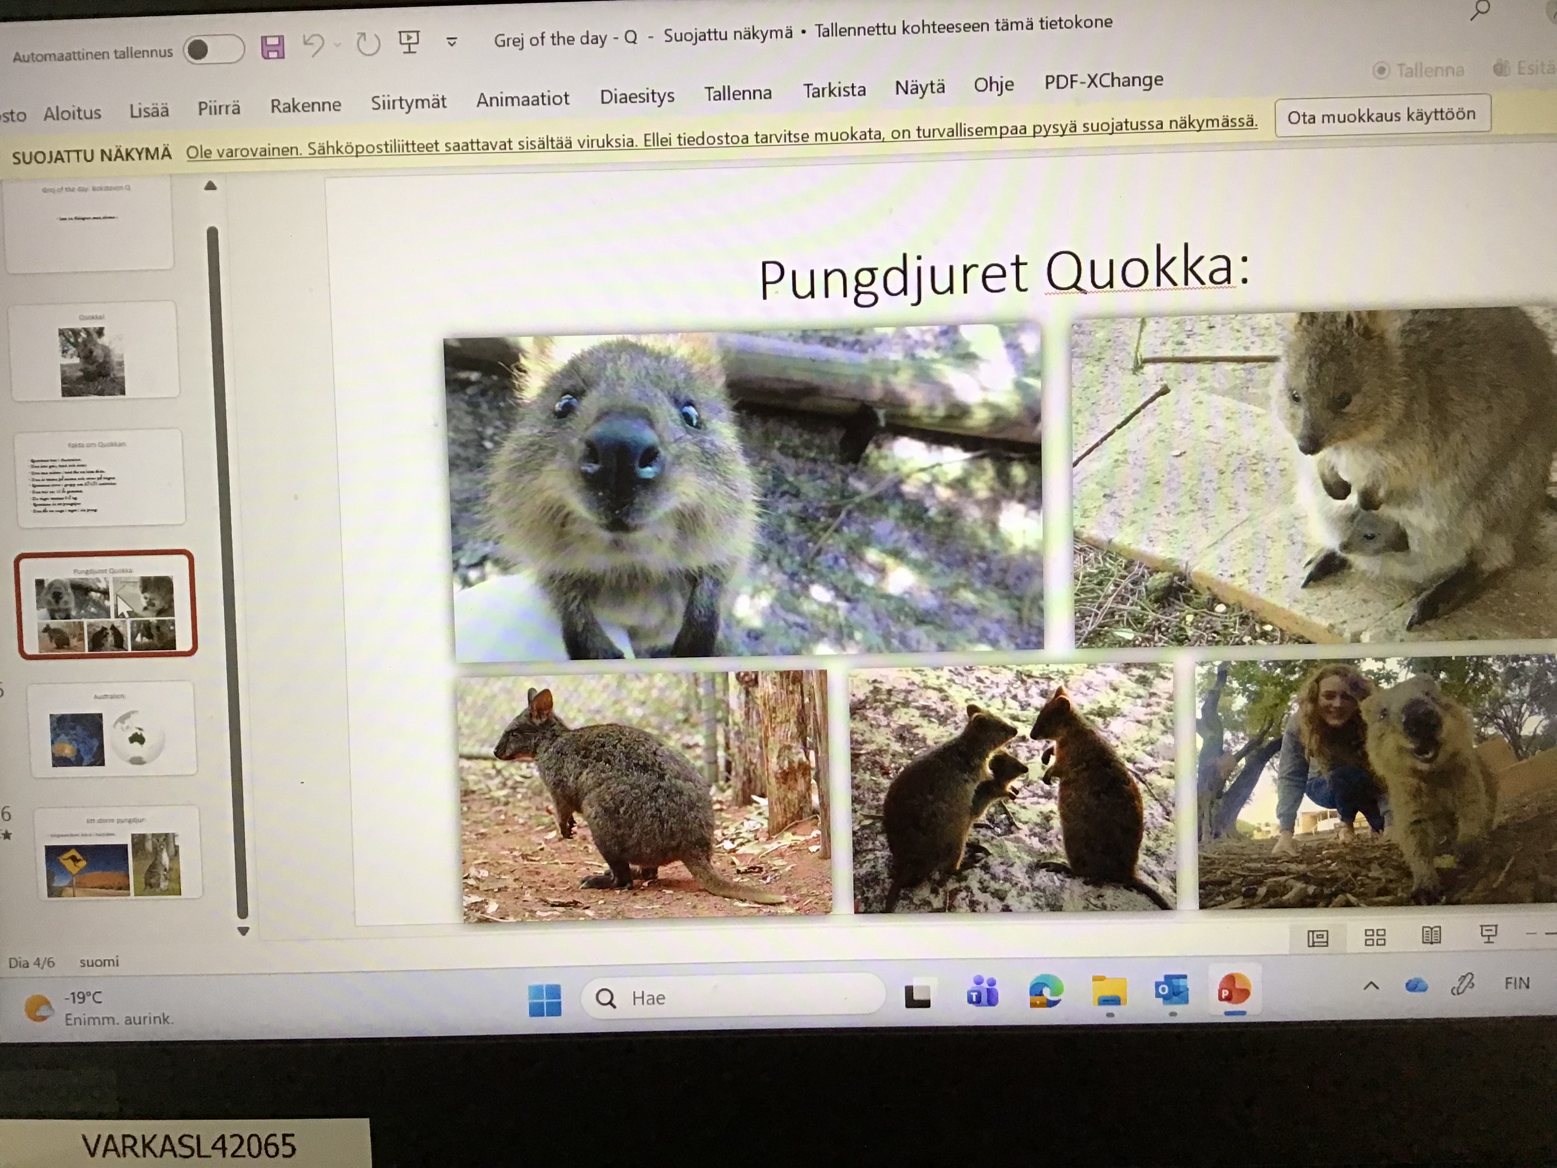This screenshot has height=1168, width=1557.
Task: Show hidden system tray icons chevron
Action: [x=1371, y=986]
